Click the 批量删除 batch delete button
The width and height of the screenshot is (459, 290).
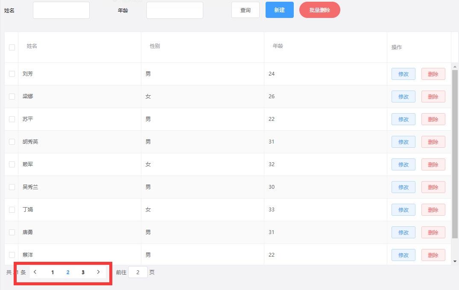320,10
